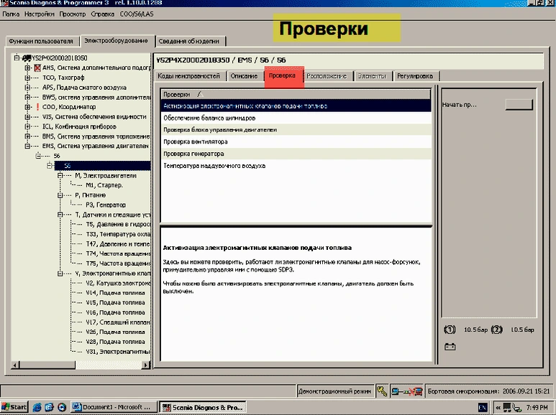Expand the BMS brake system node
The width and height of the screenshot is (556, 415).
[x=28, y=136]
